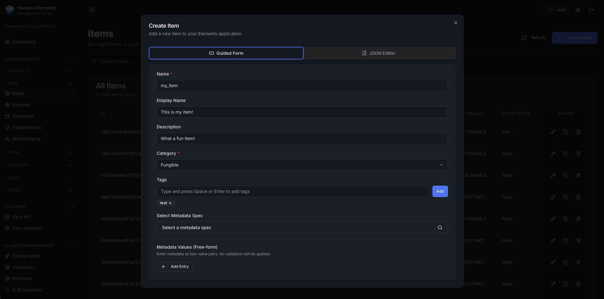Click the Add tag button

(440, 191)
